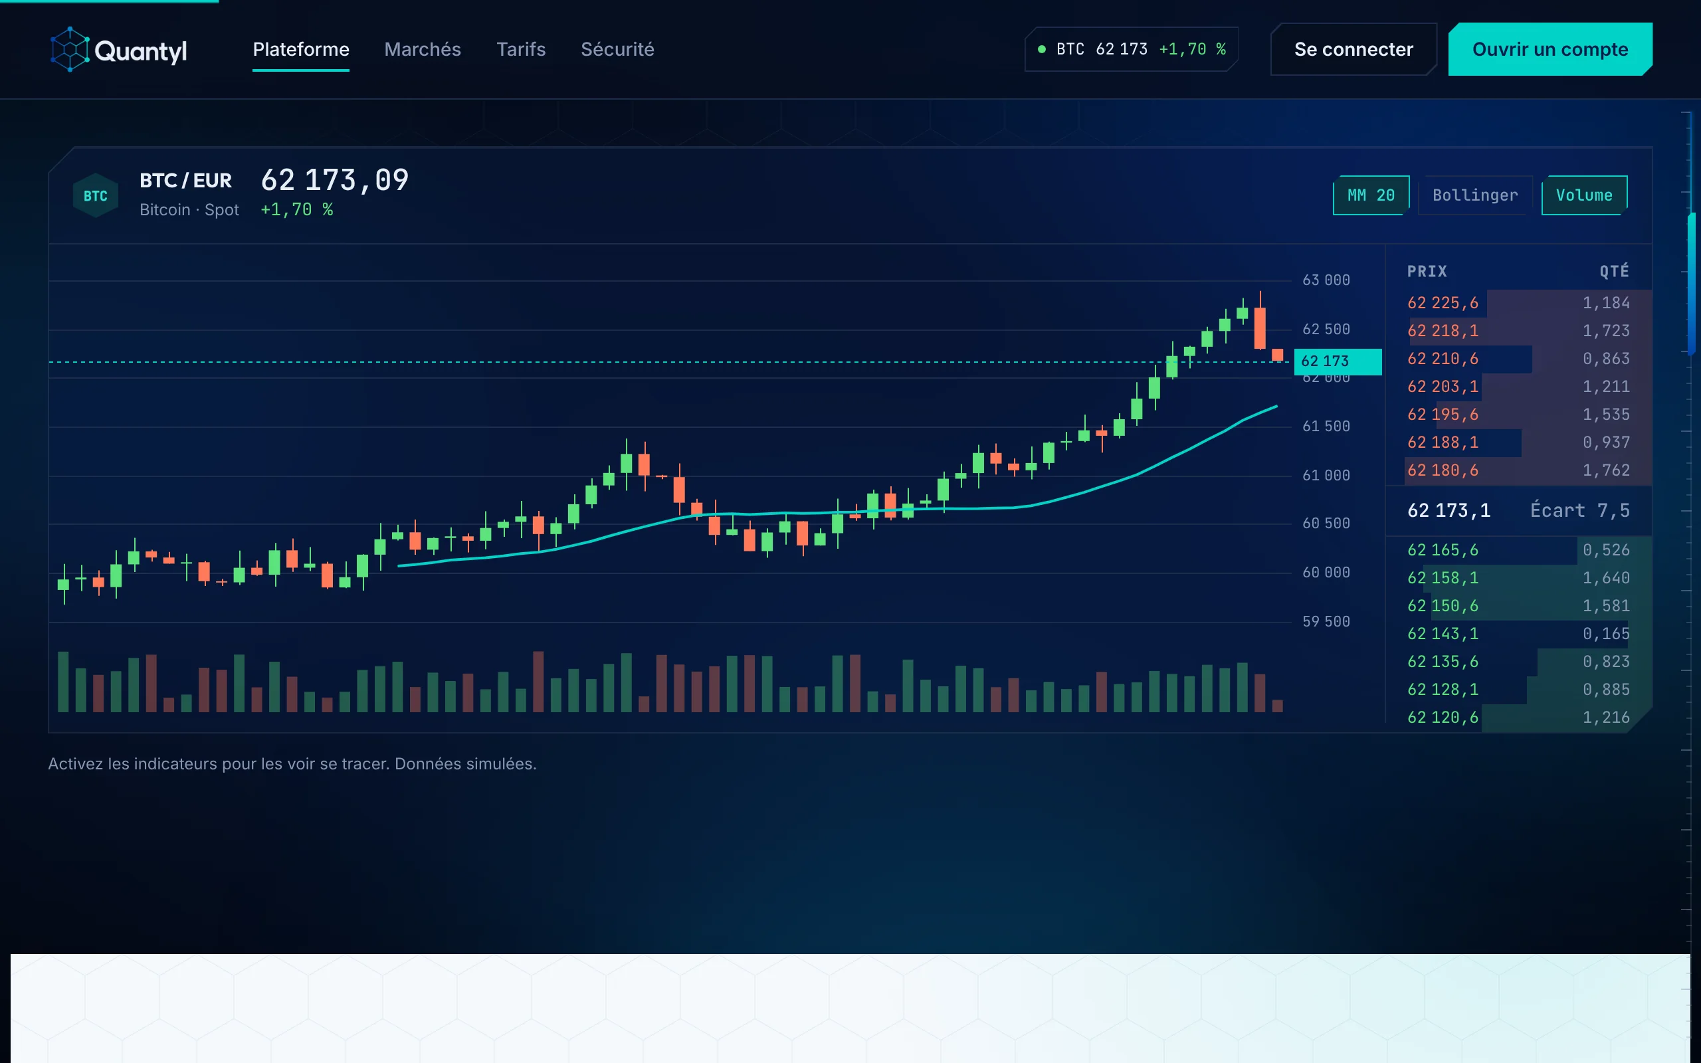Click the 62 173,09 headline price

tap(335, 180)
